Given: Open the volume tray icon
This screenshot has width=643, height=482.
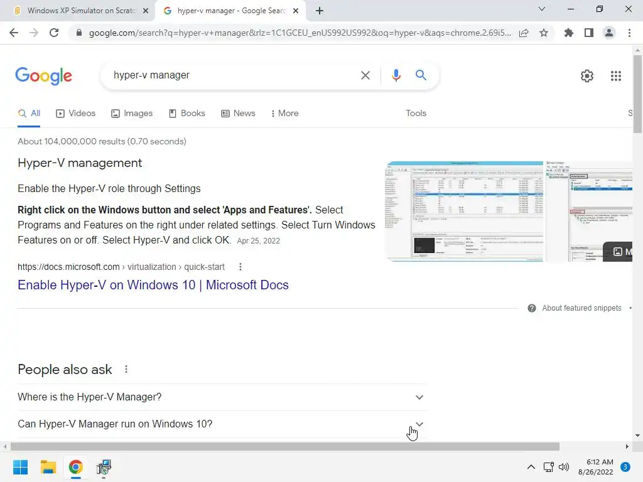Looking at the screenshot, I should click(564, 467).
